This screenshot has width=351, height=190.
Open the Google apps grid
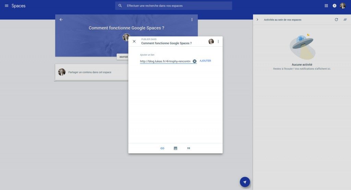(326, 6)
